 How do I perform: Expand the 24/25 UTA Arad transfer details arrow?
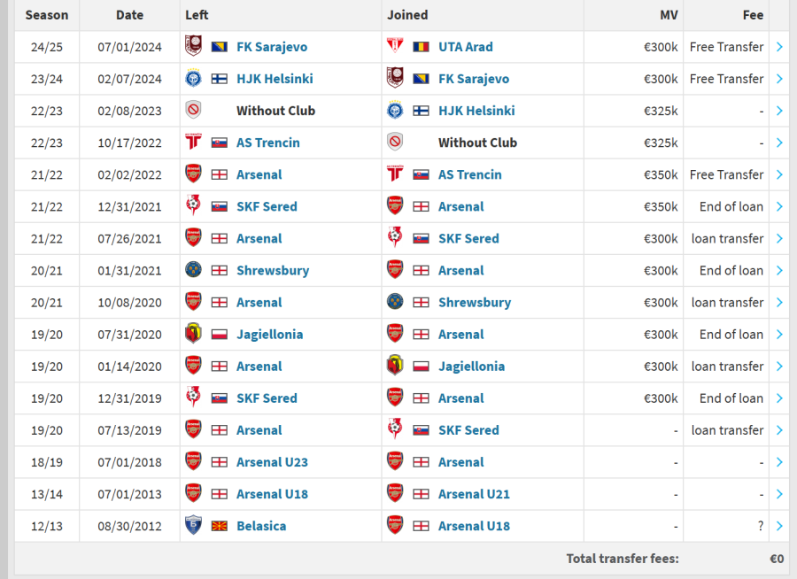pos(779,47)
